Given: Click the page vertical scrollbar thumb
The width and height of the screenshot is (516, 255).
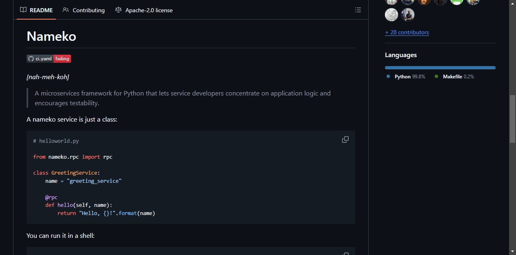Looking at the screenshot, I should click(x=513, y=119).
